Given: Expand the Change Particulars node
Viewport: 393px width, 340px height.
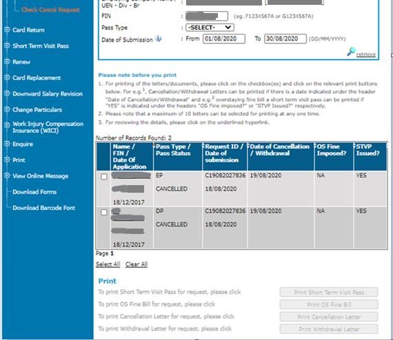Looking at the screenshot, I should coord(7,109).
